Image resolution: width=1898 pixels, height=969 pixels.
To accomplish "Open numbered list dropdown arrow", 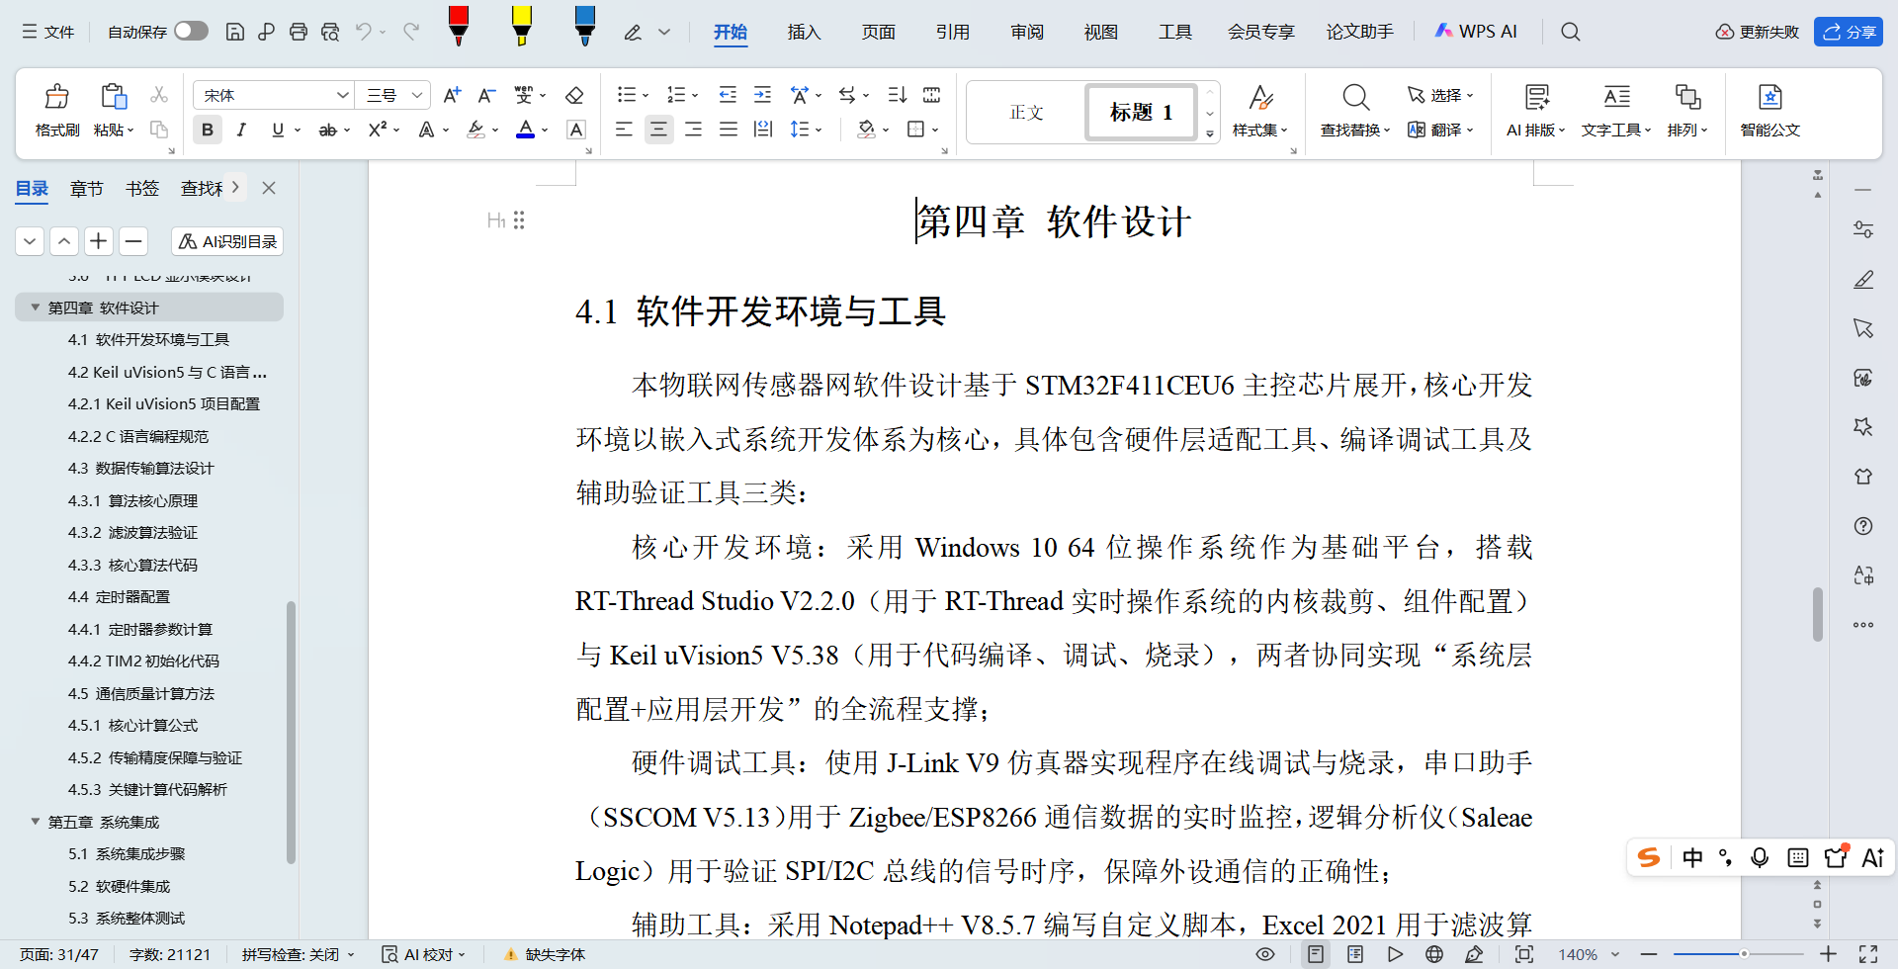I will point(695,96).
